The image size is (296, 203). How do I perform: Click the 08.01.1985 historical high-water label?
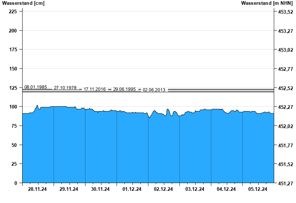click(36, 87)
